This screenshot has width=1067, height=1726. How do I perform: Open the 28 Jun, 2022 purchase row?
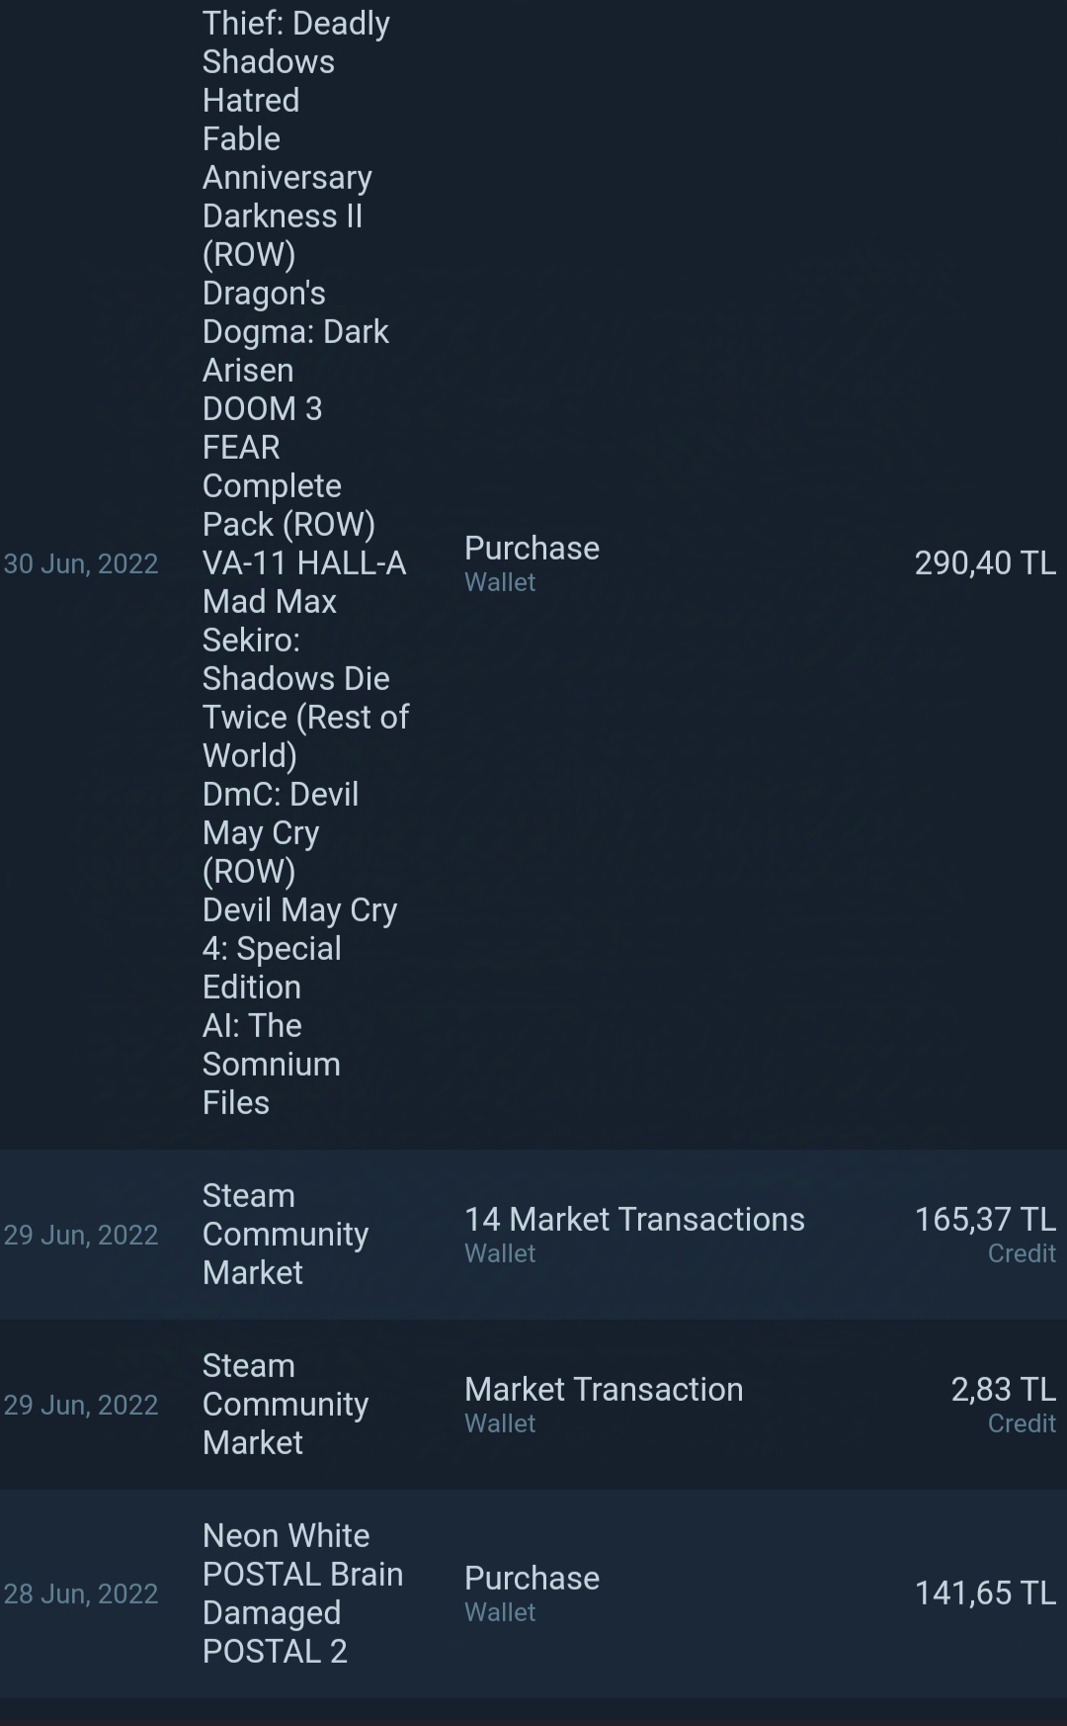(x=533, y=1594)
